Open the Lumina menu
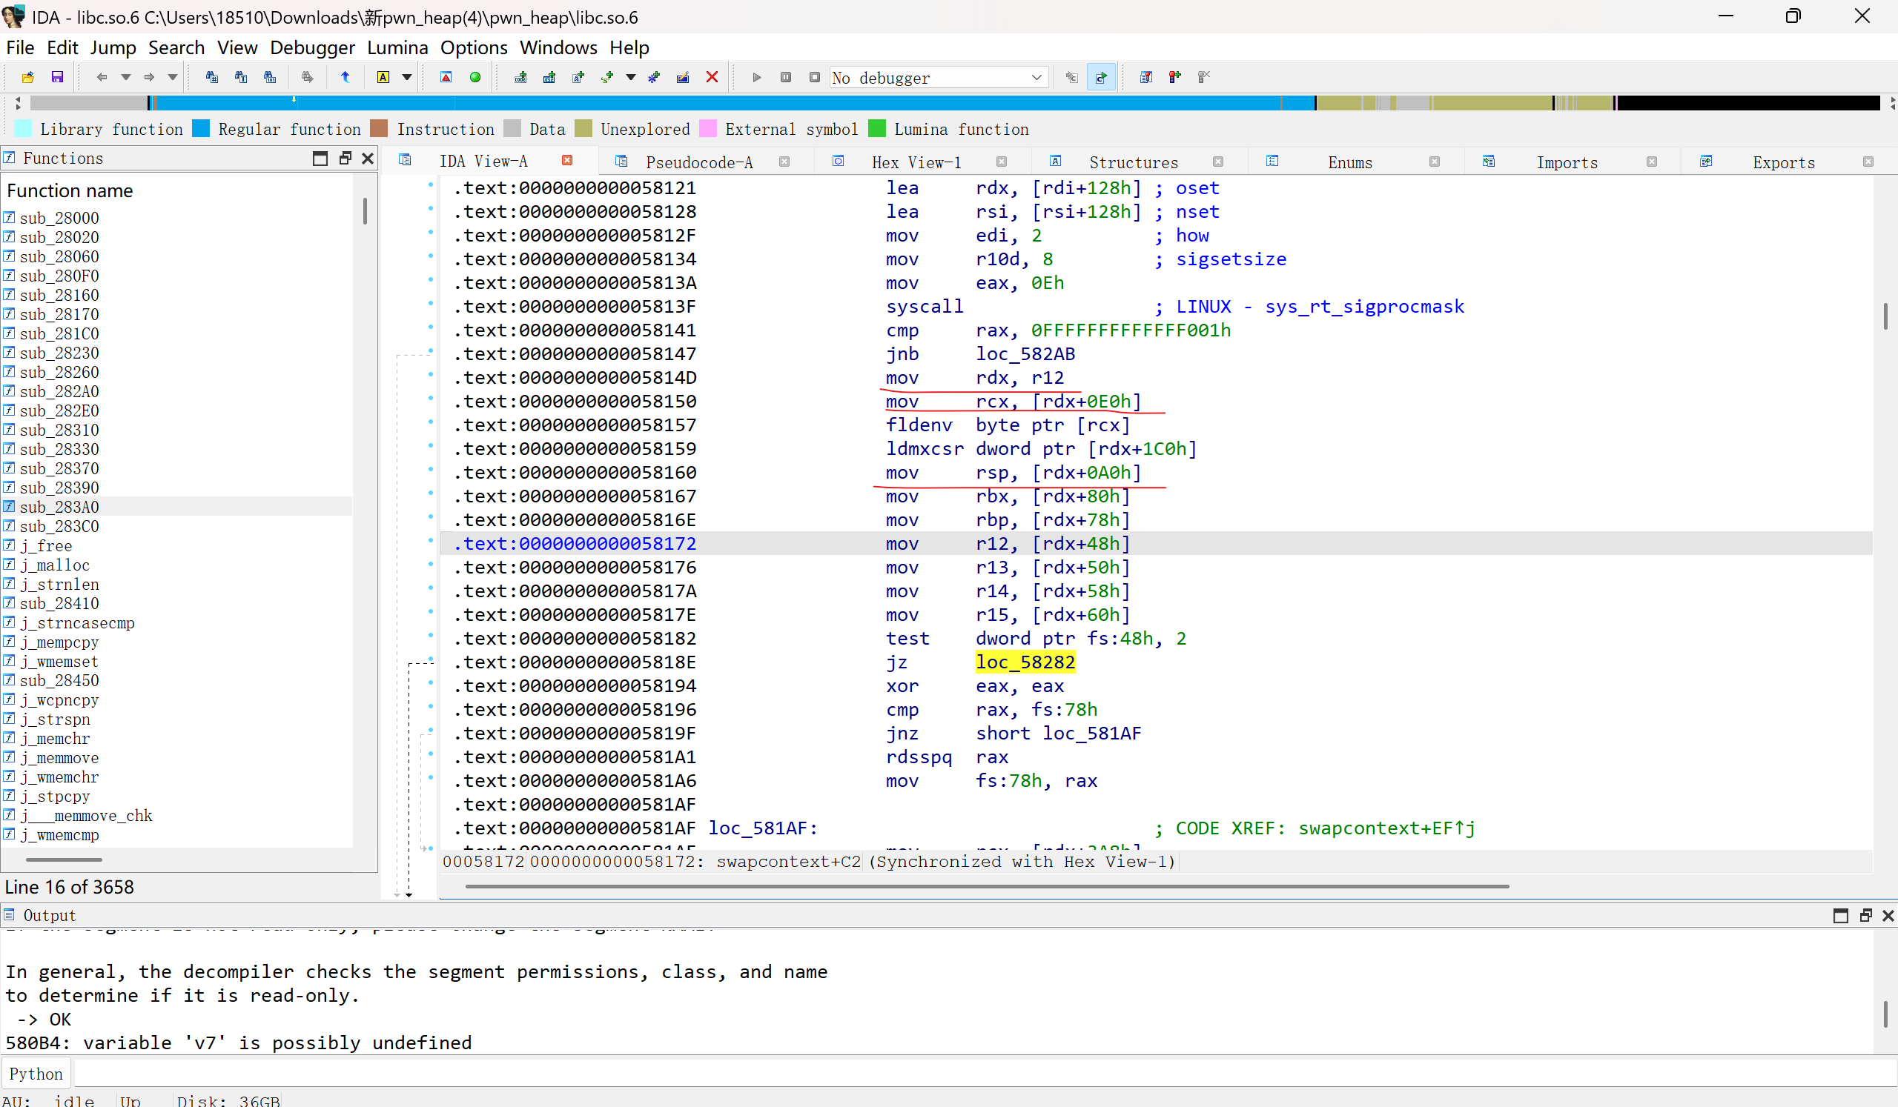 click(397, 47)
